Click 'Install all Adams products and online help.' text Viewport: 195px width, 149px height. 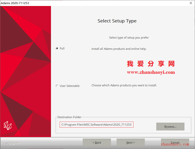click(x=119, y=49)
